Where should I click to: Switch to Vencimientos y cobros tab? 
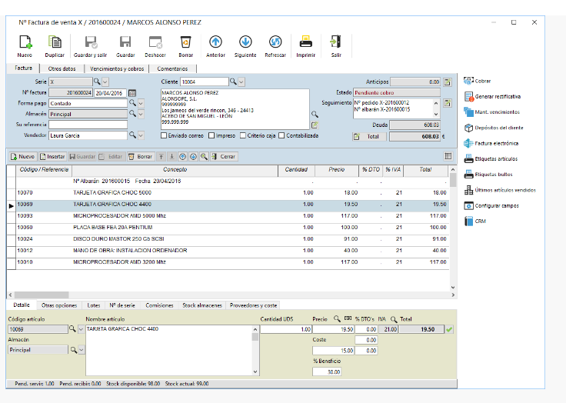tap(117, 68)
